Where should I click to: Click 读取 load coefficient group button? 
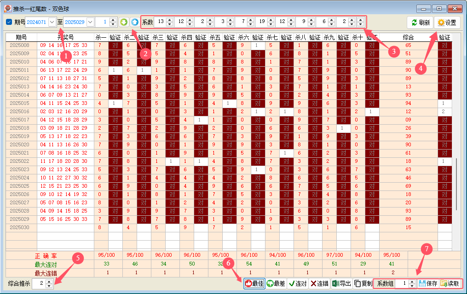tap(450, 284)
